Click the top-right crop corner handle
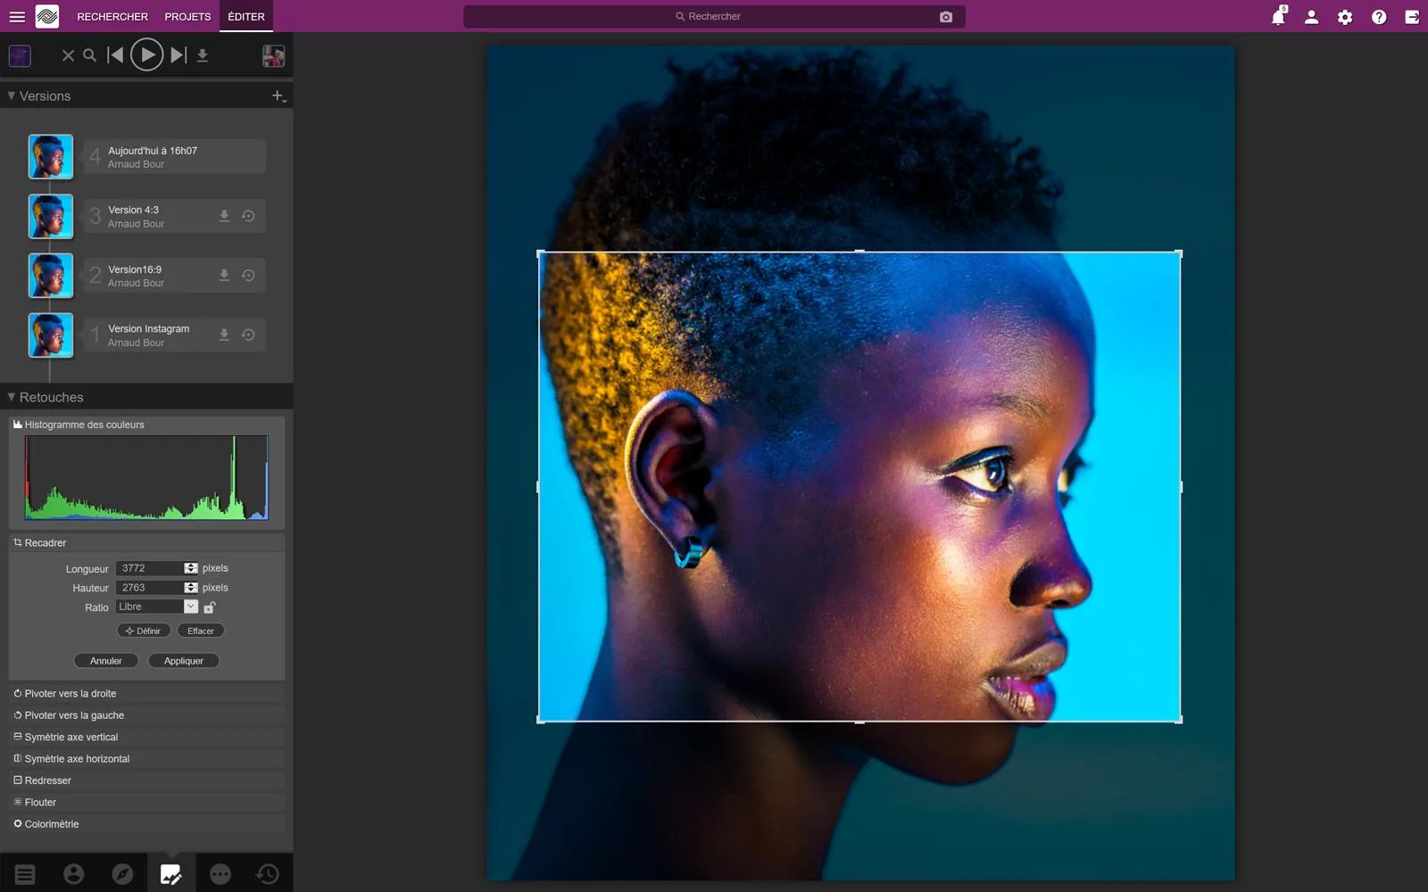 click(1179, 254)
